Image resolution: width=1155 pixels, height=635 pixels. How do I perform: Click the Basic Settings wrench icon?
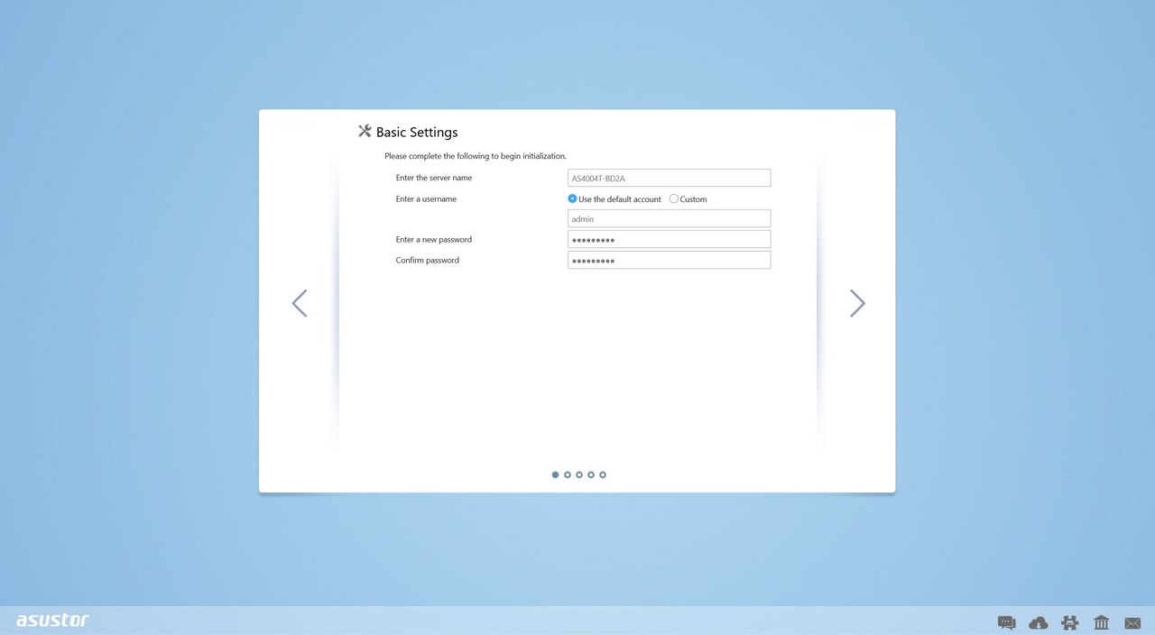365,132
